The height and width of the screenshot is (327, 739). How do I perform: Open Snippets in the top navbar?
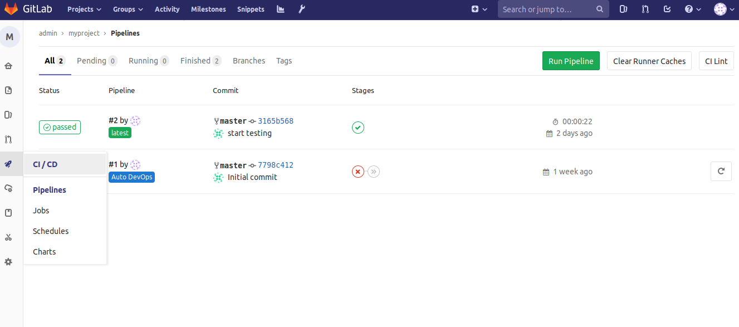tap(251, 9)
